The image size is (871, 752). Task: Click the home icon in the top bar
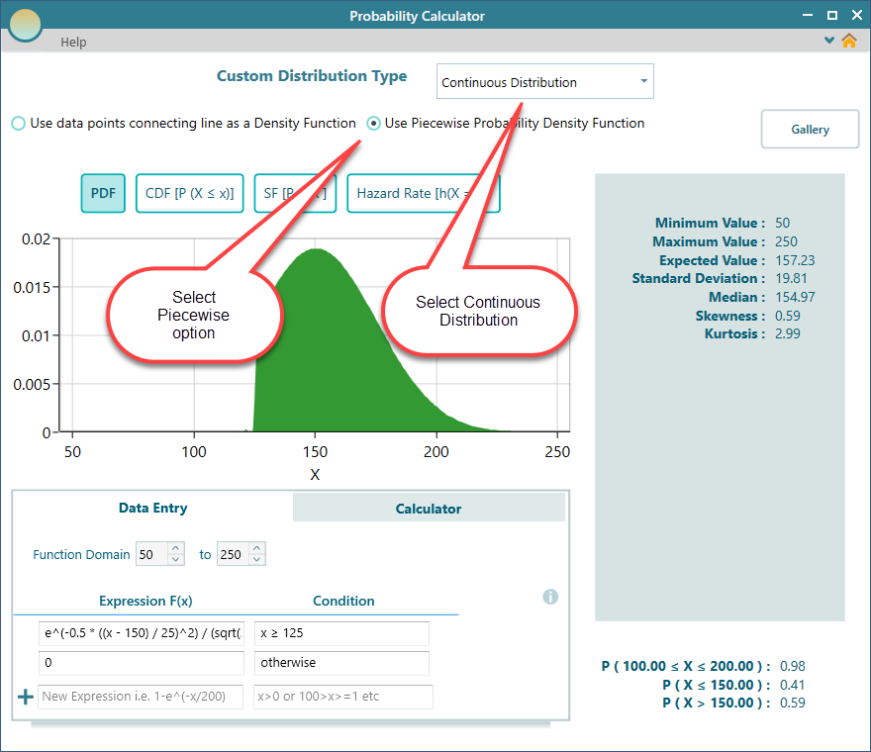tap(849, 43)
